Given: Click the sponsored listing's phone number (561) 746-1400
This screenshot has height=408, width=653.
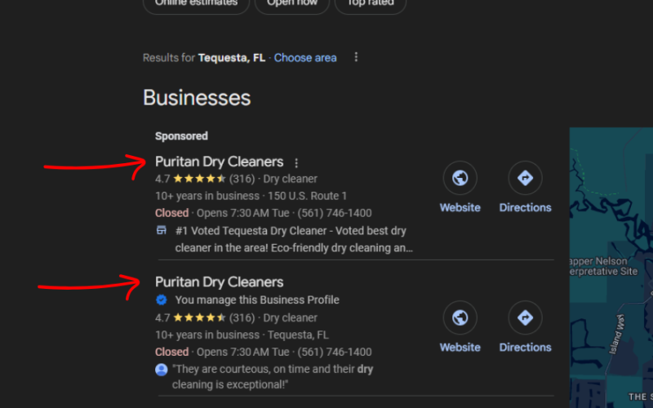Looking at the screenshot, I should pyautogui.click(x=336, y=213).
